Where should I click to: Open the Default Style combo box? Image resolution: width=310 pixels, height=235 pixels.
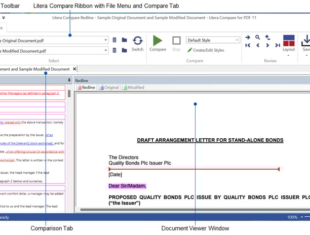coord(213,40)
